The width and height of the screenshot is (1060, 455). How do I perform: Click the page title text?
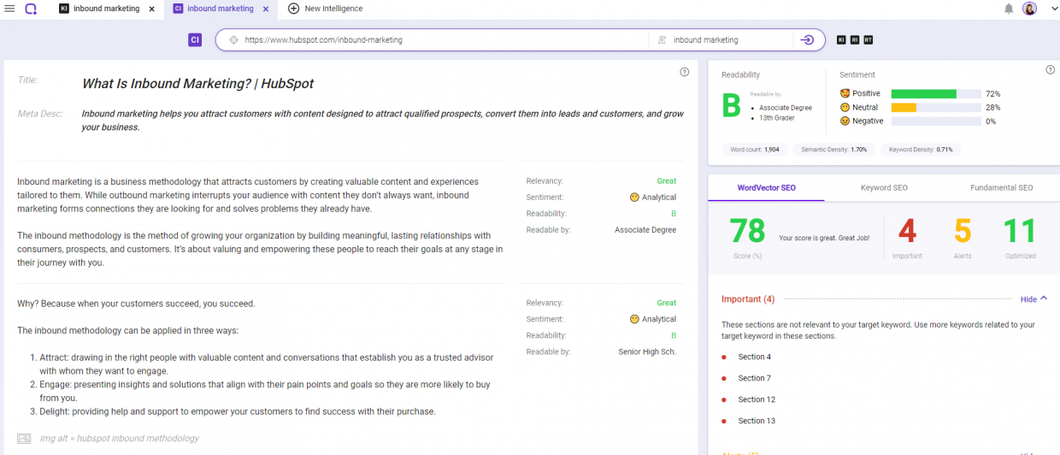pyautogui.click(x=197, y=84)
